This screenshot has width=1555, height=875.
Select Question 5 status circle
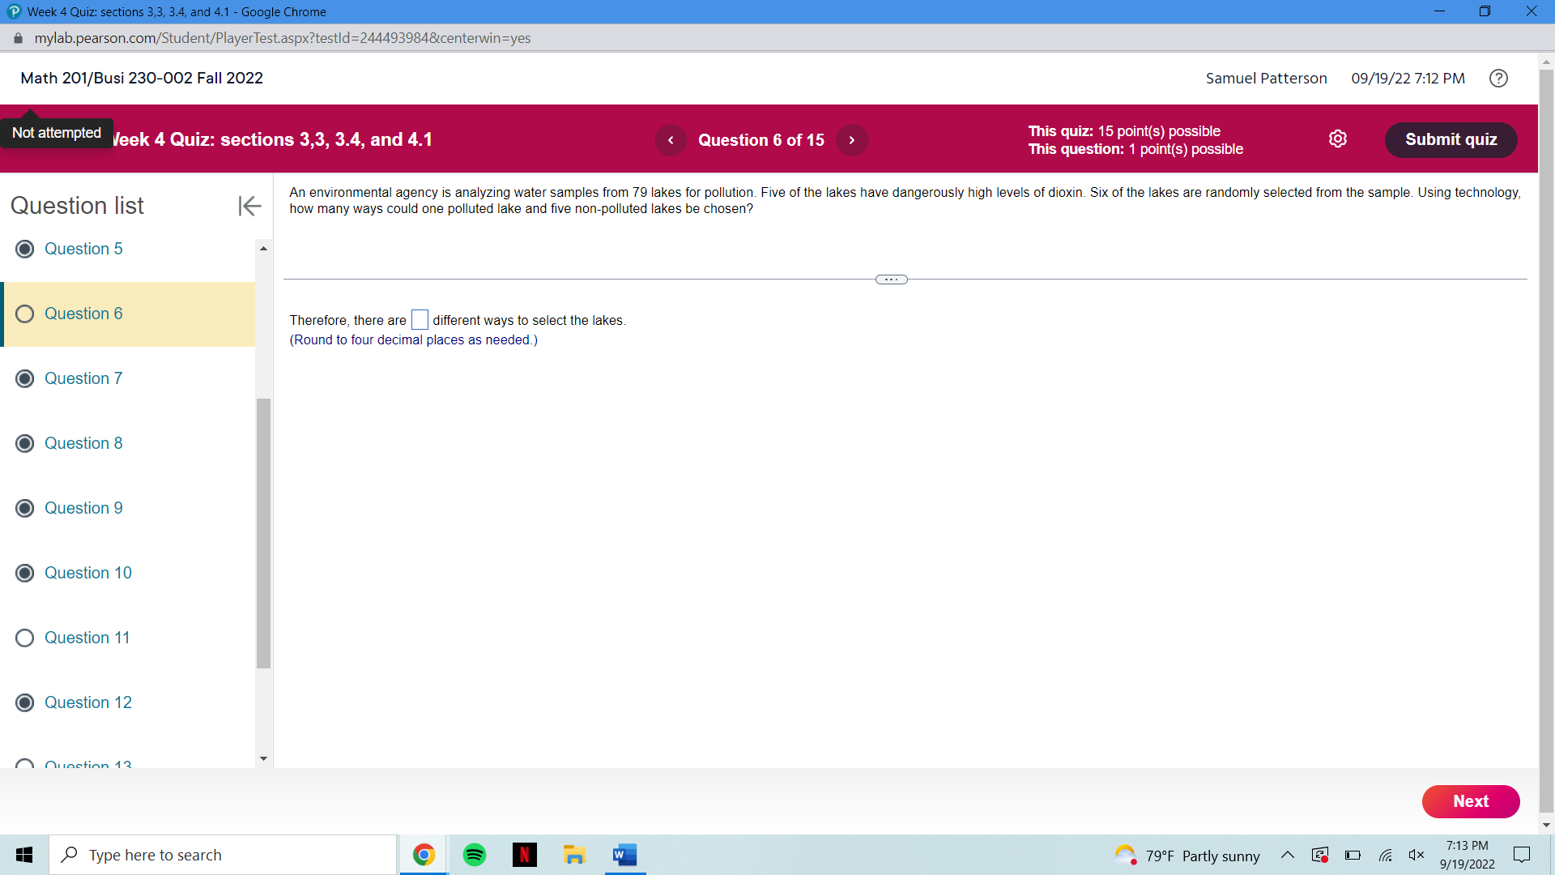25,249
